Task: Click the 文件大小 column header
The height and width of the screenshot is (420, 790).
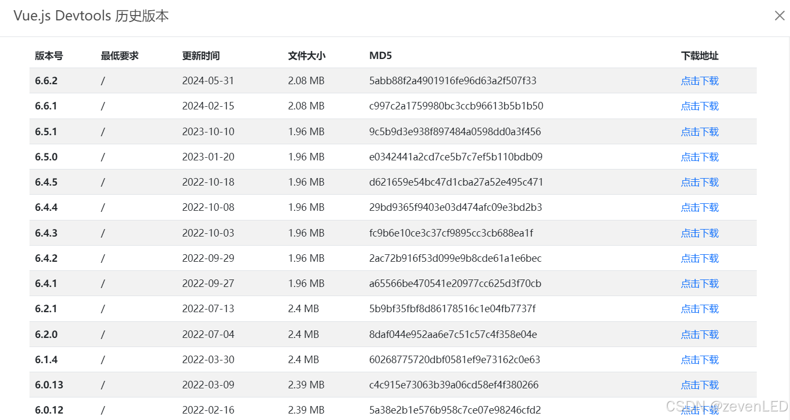Action: (x=307, y=56)
